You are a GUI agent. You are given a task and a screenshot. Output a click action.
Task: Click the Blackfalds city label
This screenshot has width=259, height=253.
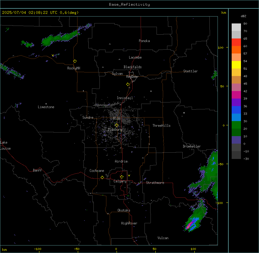pyautogui.click(x=133, y=67)
